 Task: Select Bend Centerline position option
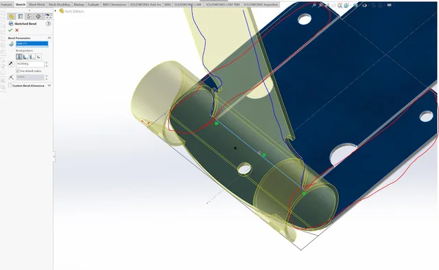[x=19, y=56]
